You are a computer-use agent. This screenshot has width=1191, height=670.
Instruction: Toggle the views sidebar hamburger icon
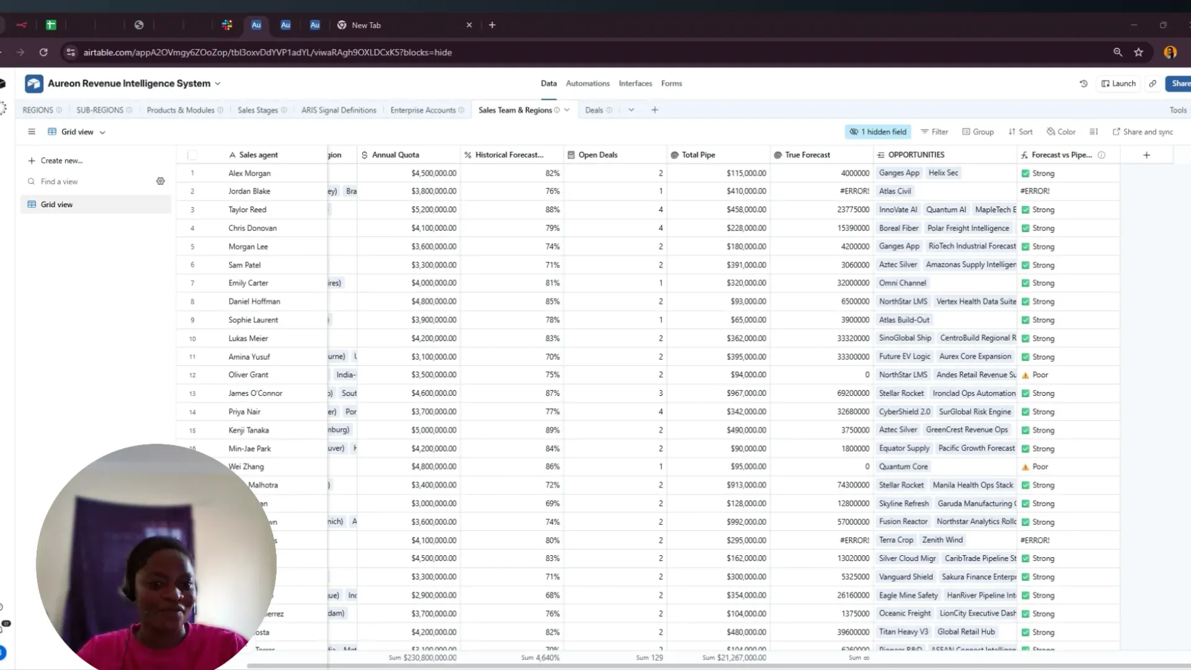click(32, 132)
